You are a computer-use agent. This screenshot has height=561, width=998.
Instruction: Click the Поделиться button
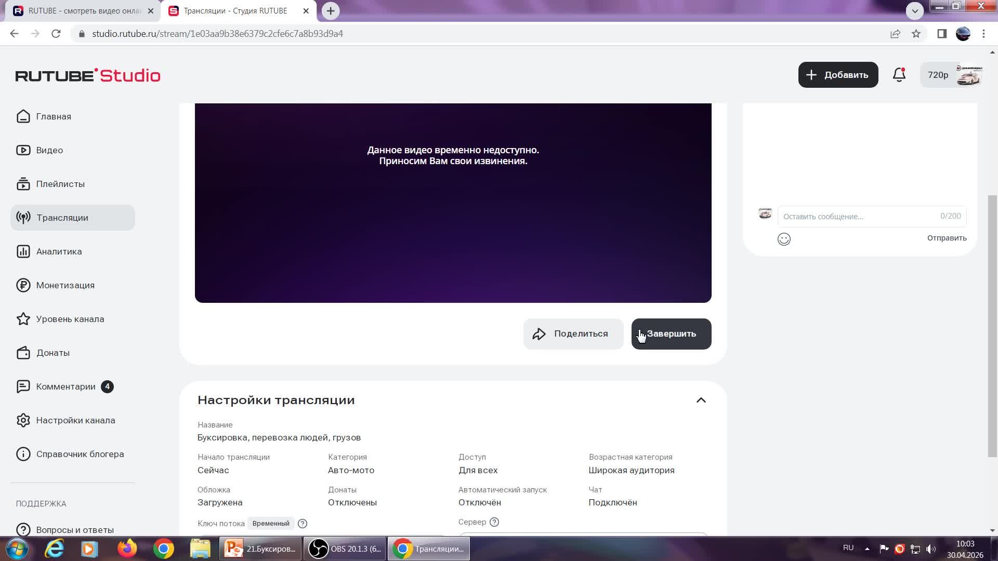pos(573,334)
